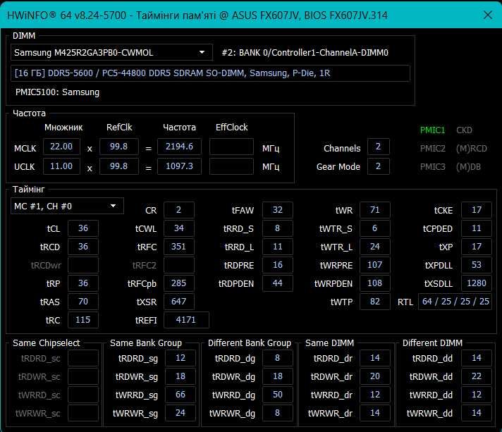
Task: Expand the MC #1, CH #0 dropdown
Action: (x=67, y=206)
